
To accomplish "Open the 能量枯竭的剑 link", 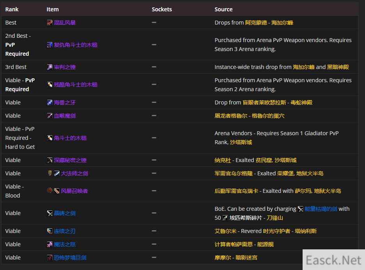I will [x=321, y=209].
